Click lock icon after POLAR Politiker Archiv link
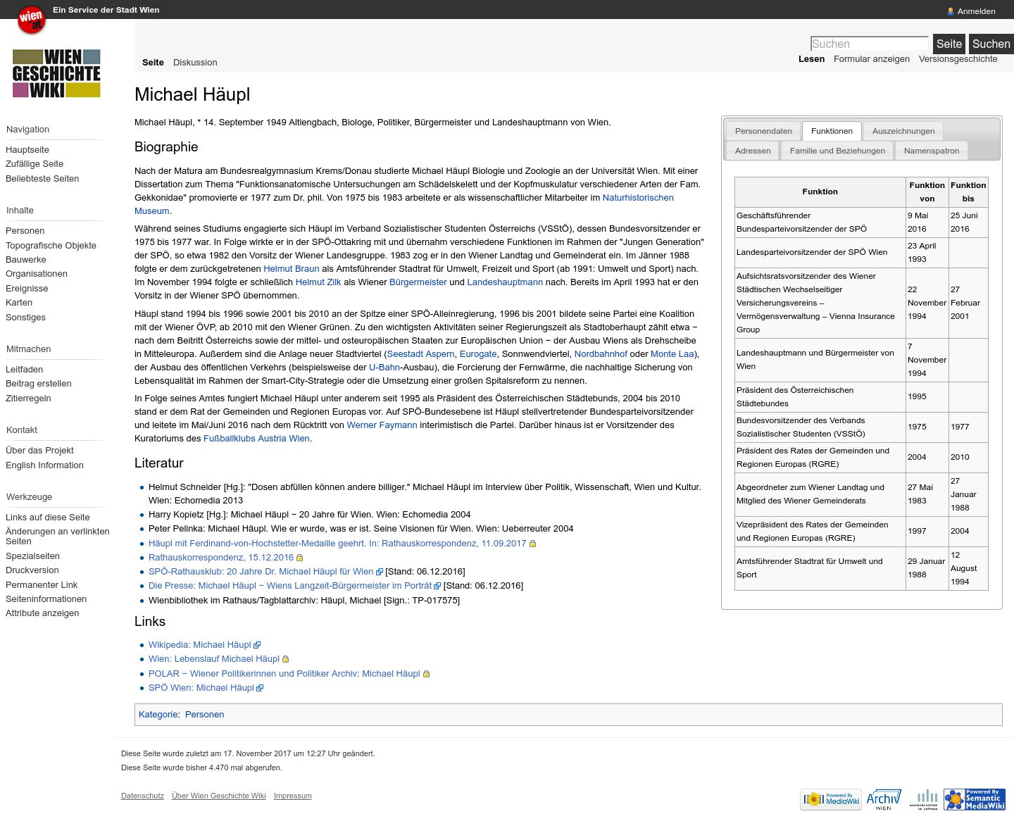Viewport: 1014px width, 821px height. point(426,674)
